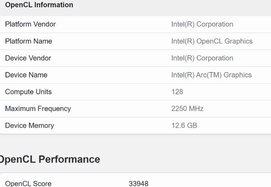
Task: Click the Intel(R) OpenCL Graphics value
Action: click(x=212, y=41)
